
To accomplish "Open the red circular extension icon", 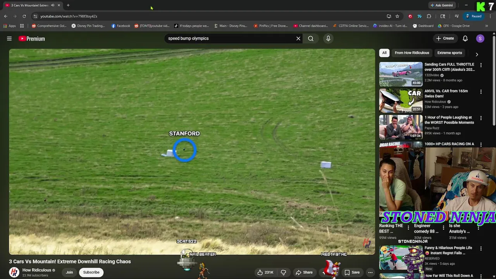I will [410, 16].
